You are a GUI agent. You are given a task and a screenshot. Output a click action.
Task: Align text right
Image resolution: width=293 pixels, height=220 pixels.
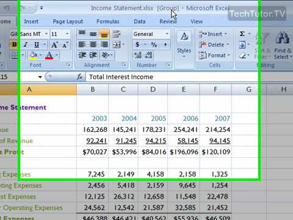pyautogui.click(x=104, y=45)
